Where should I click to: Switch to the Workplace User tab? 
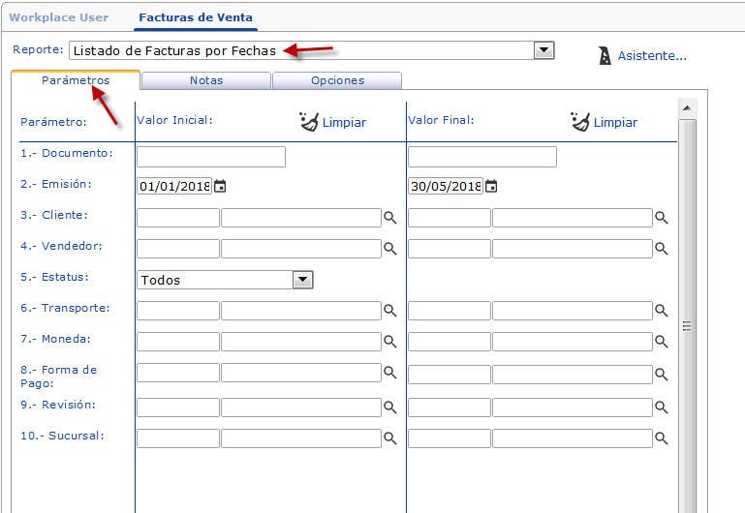click(x=59, y=17)
